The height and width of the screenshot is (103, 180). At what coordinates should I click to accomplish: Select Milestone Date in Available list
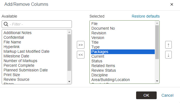(x=16, y=56)
